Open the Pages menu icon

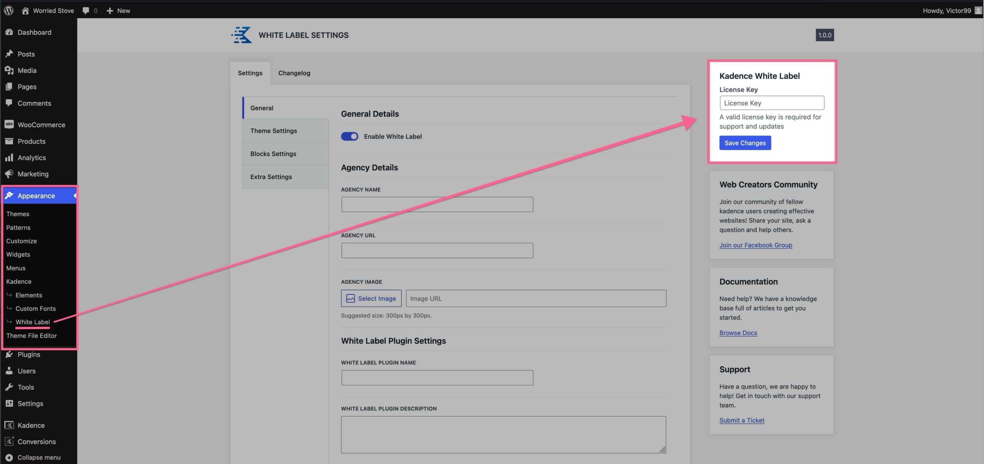coord(9,87)
